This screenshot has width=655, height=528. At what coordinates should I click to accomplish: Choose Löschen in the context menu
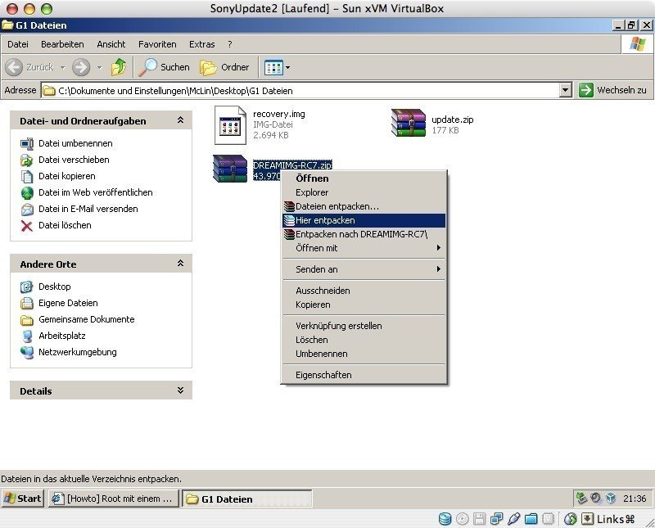pyautogui.click(x=364, y=340)
